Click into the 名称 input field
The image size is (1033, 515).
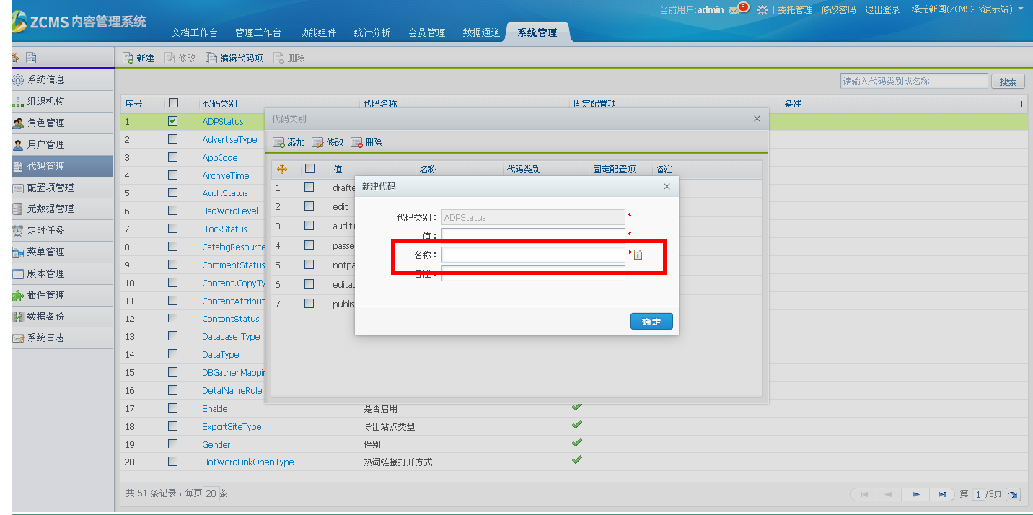pos(533,255)
